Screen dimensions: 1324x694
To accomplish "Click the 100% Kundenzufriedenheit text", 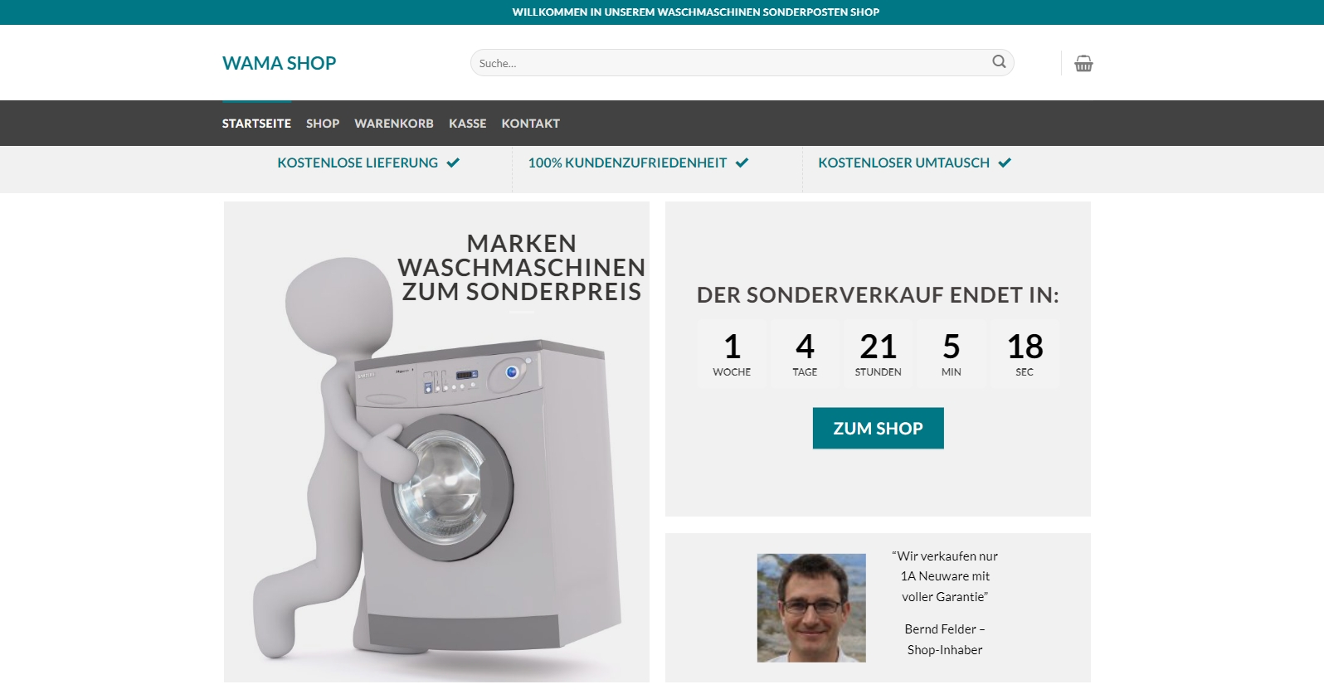I will point(627,163).
